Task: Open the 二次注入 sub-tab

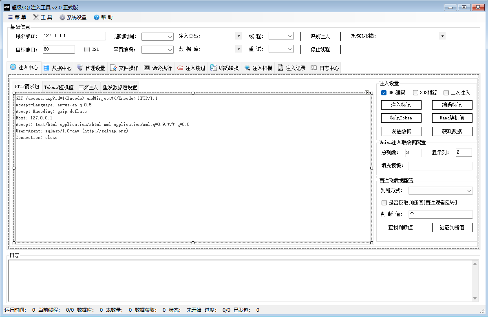Action: (88, 88)
